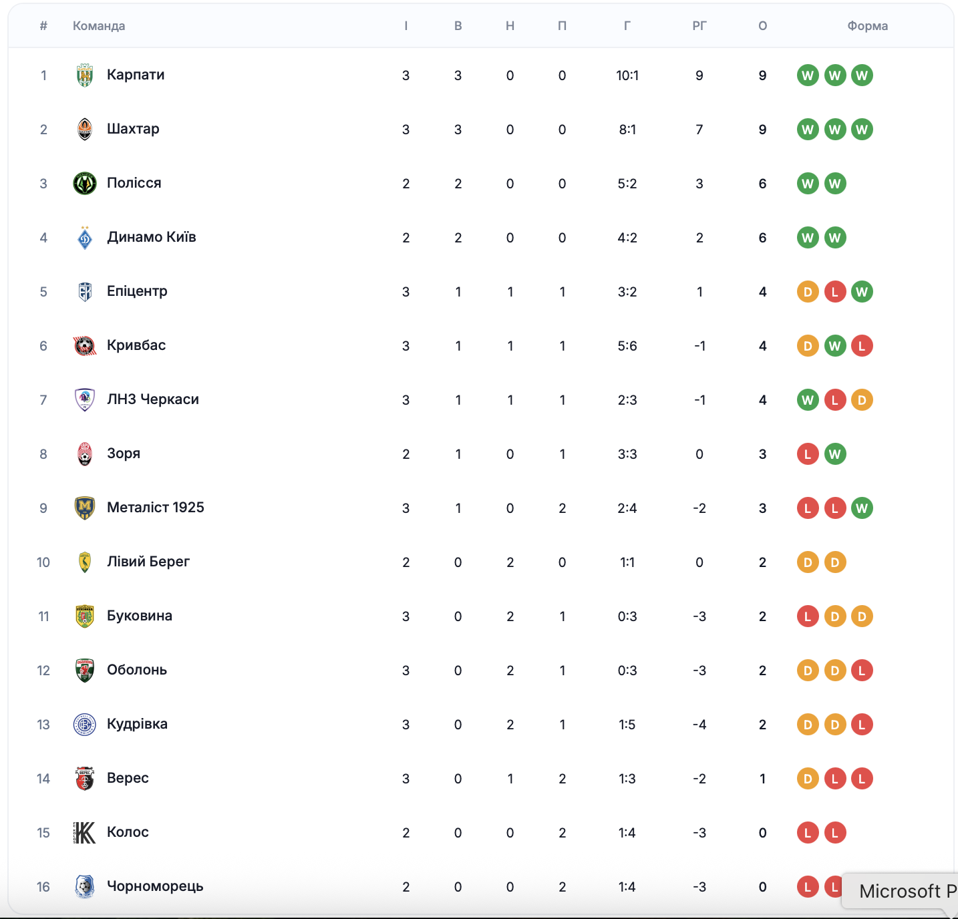Open the ЛНЗ Черкаси team link
The width and height of the screenshot is (958, 919).
[x=153, y=399]
